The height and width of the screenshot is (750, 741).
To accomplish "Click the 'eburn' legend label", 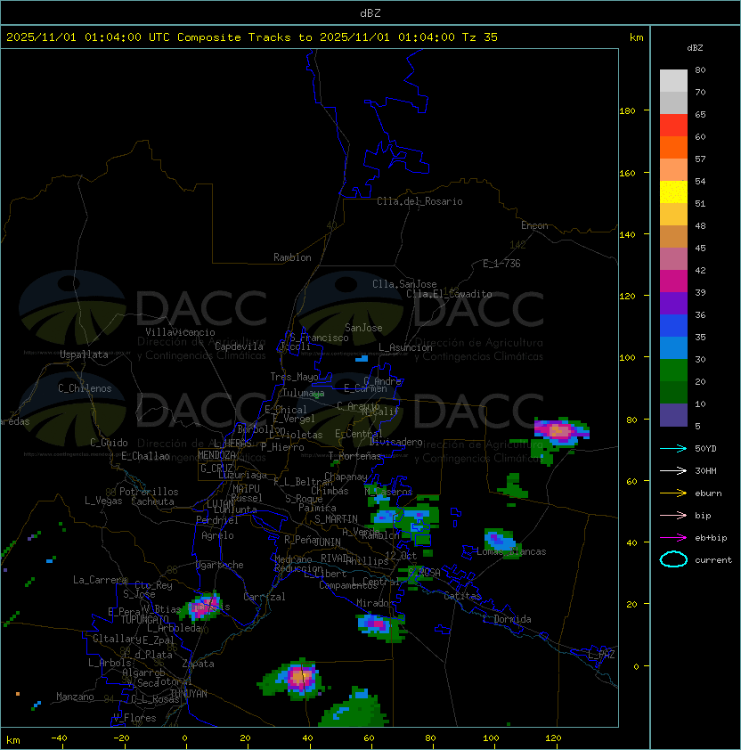I will click(x=708, y=493).
